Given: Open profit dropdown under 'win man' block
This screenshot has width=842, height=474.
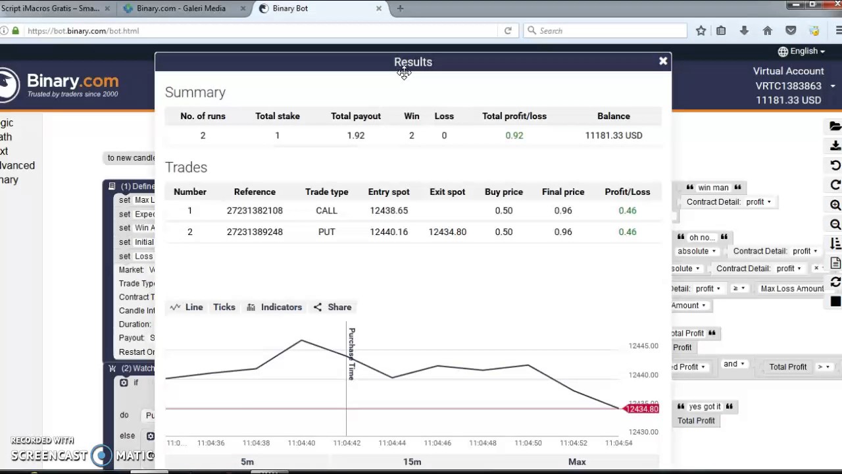Looking at the screenshot, I should click(759, 202).
